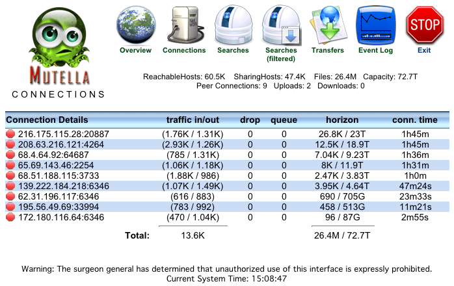454x286 pixels.
Task: Click the Event Log label
Action: coord(376,51)
